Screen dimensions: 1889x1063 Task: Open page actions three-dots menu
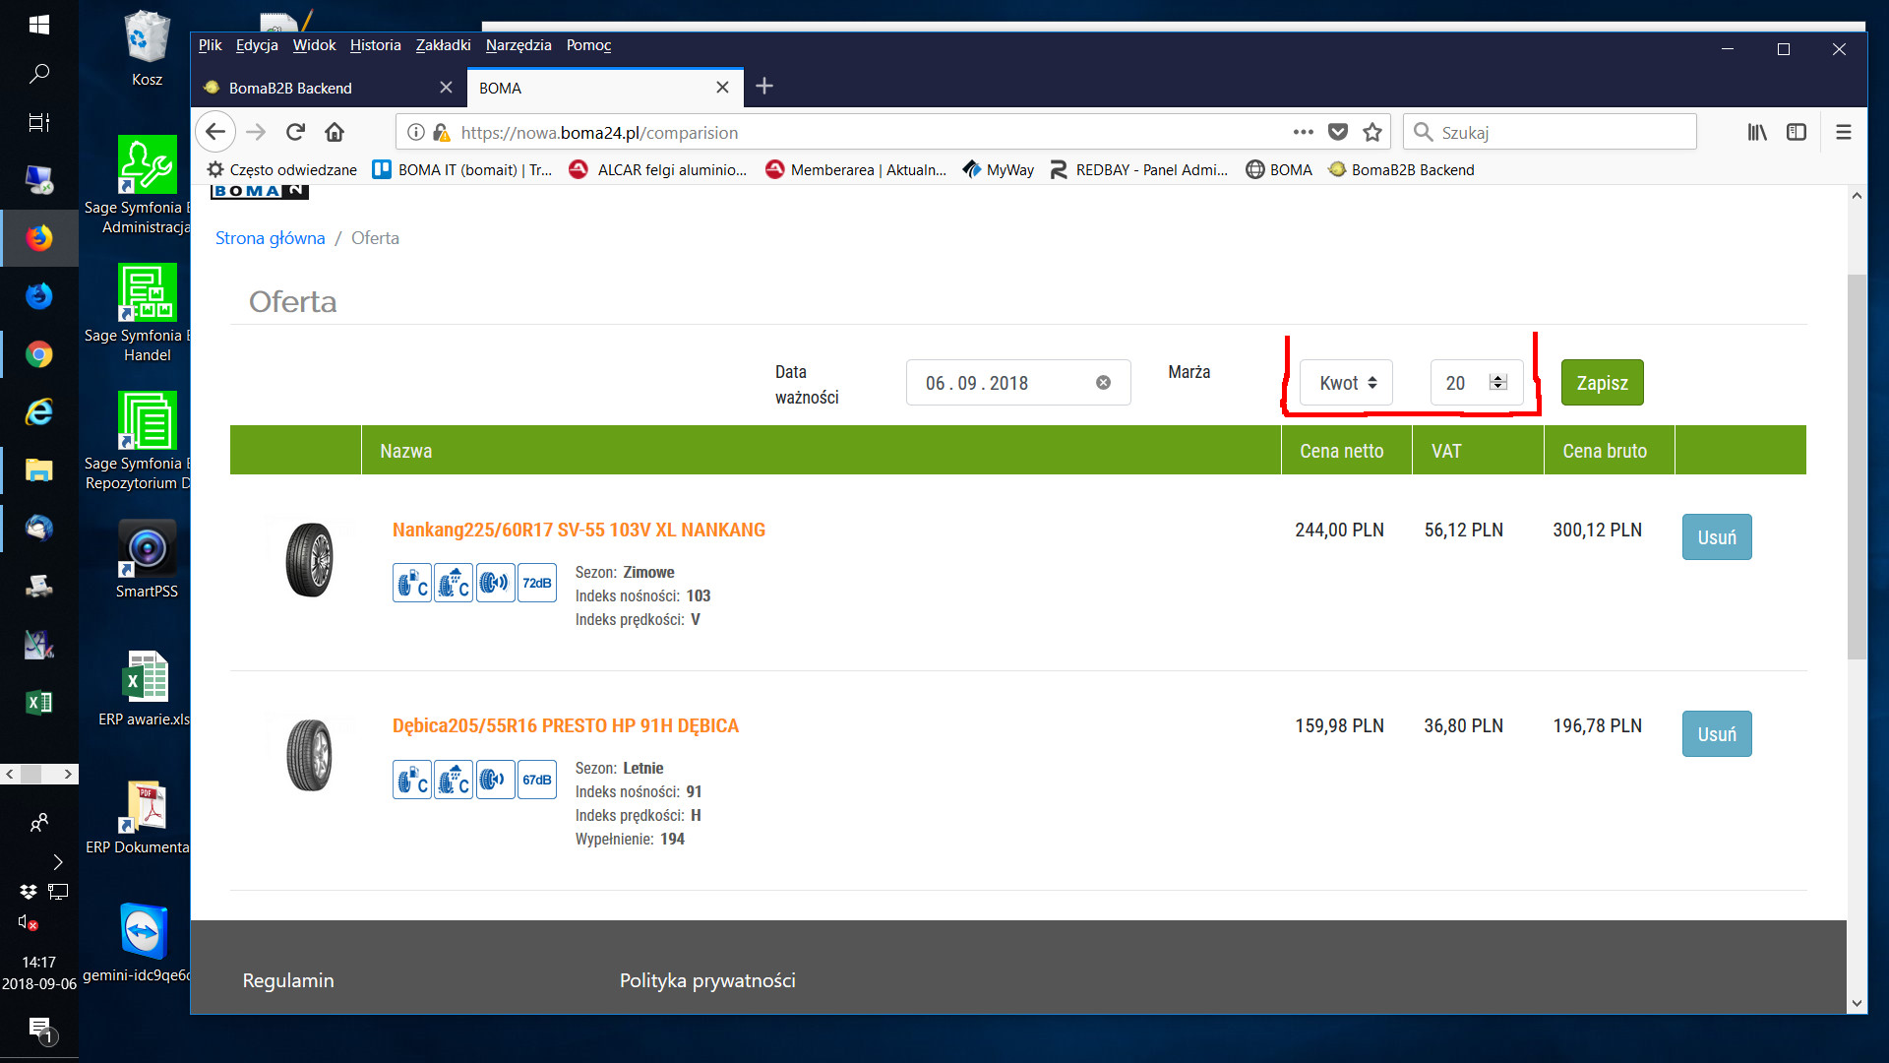(1303, 132)
